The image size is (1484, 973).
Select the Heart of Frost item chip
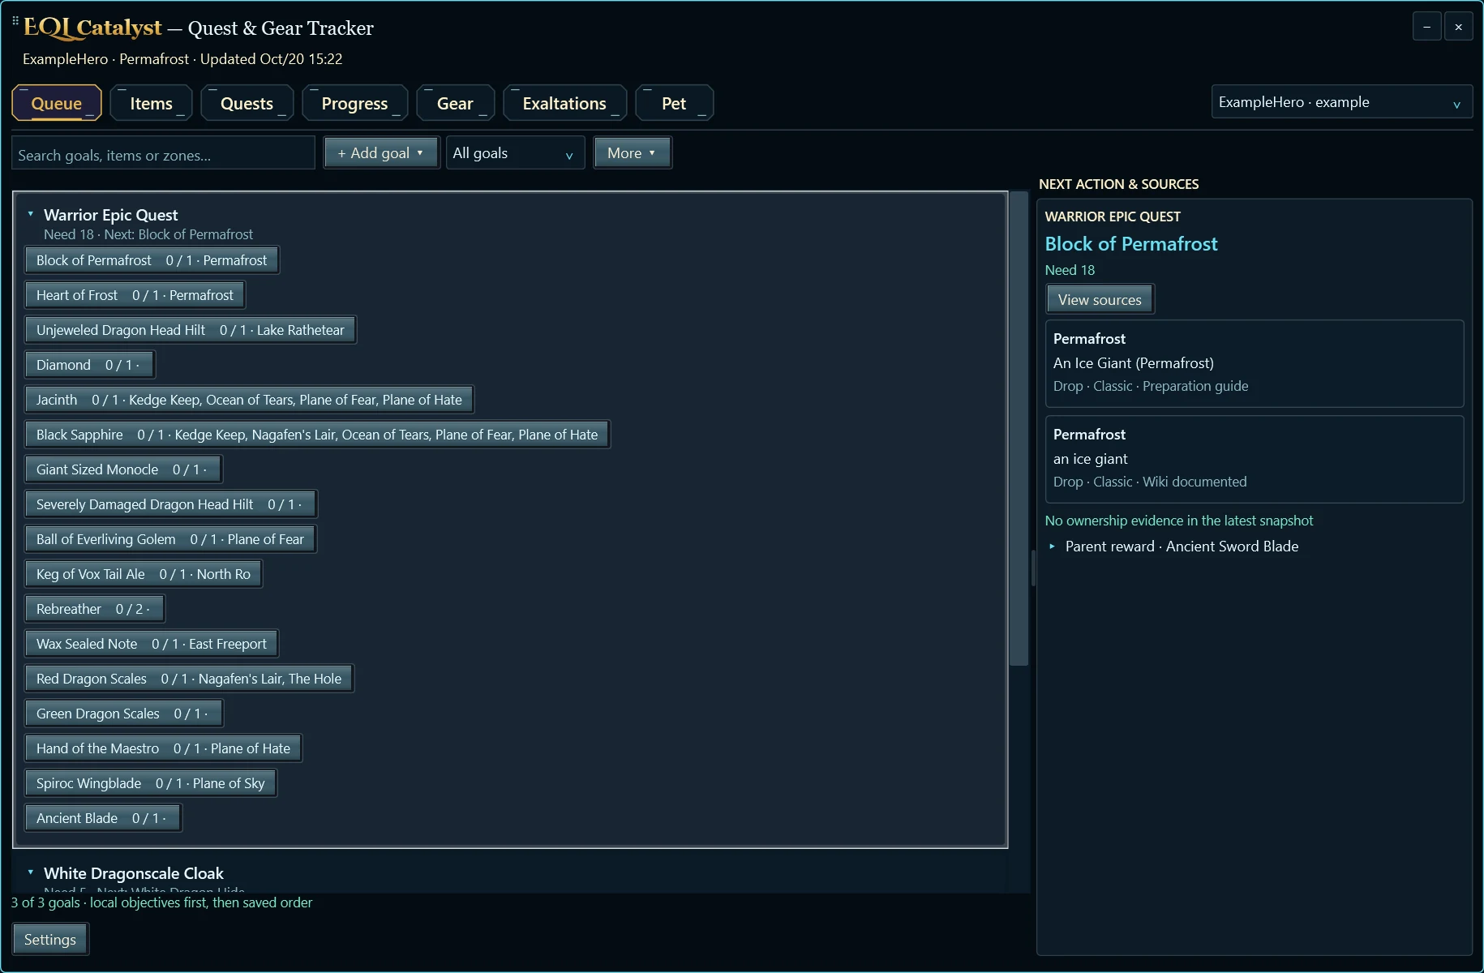(x=135, y=295)
